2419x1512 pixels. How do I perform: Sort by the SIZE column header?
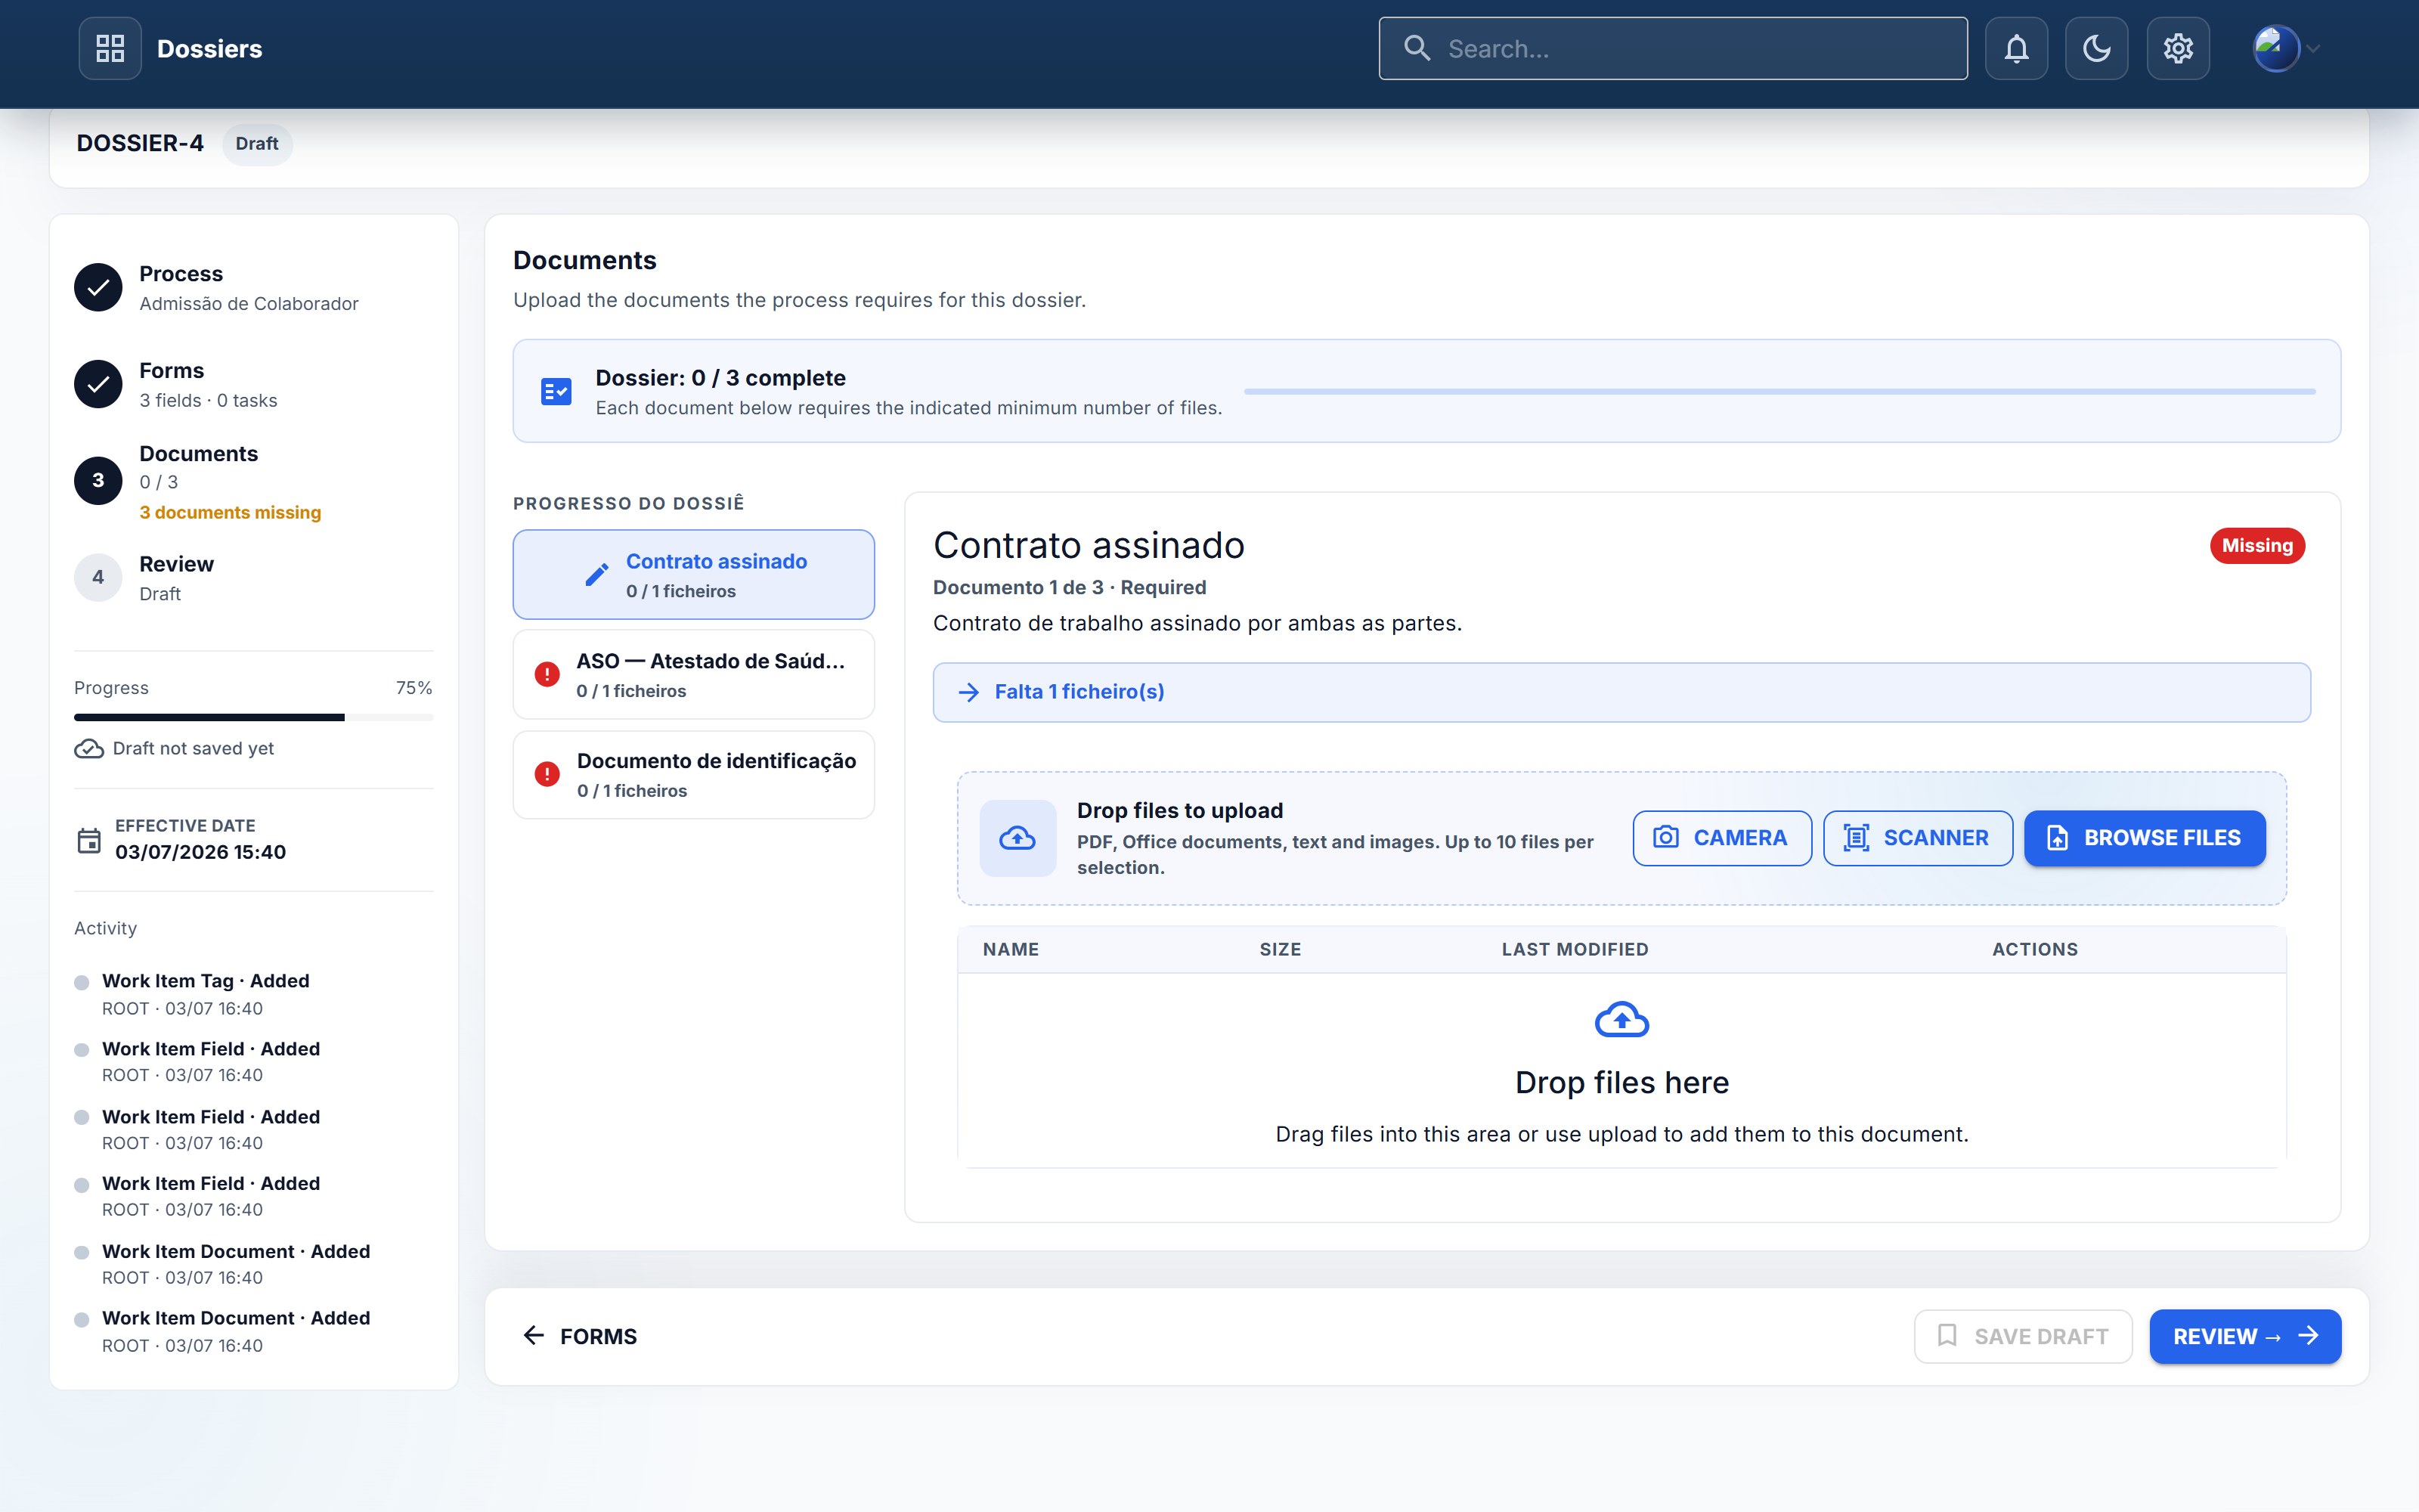(1281, 950)
